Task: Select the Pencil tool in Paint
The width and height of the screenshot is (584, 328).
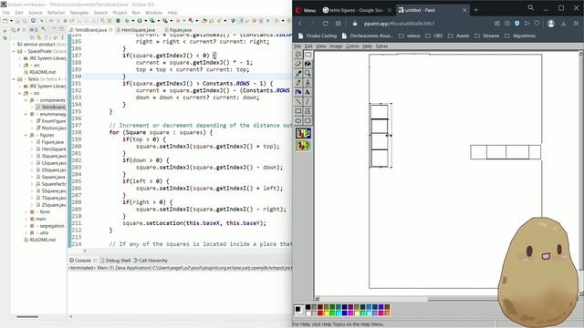Action: point(298,83)
